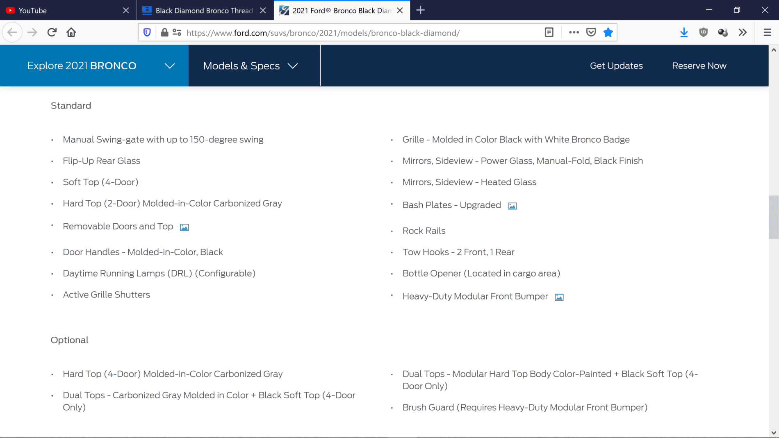779x438 pixels.
Task: Expand the Models & Specs dropdown
Action: click(251, 66)
